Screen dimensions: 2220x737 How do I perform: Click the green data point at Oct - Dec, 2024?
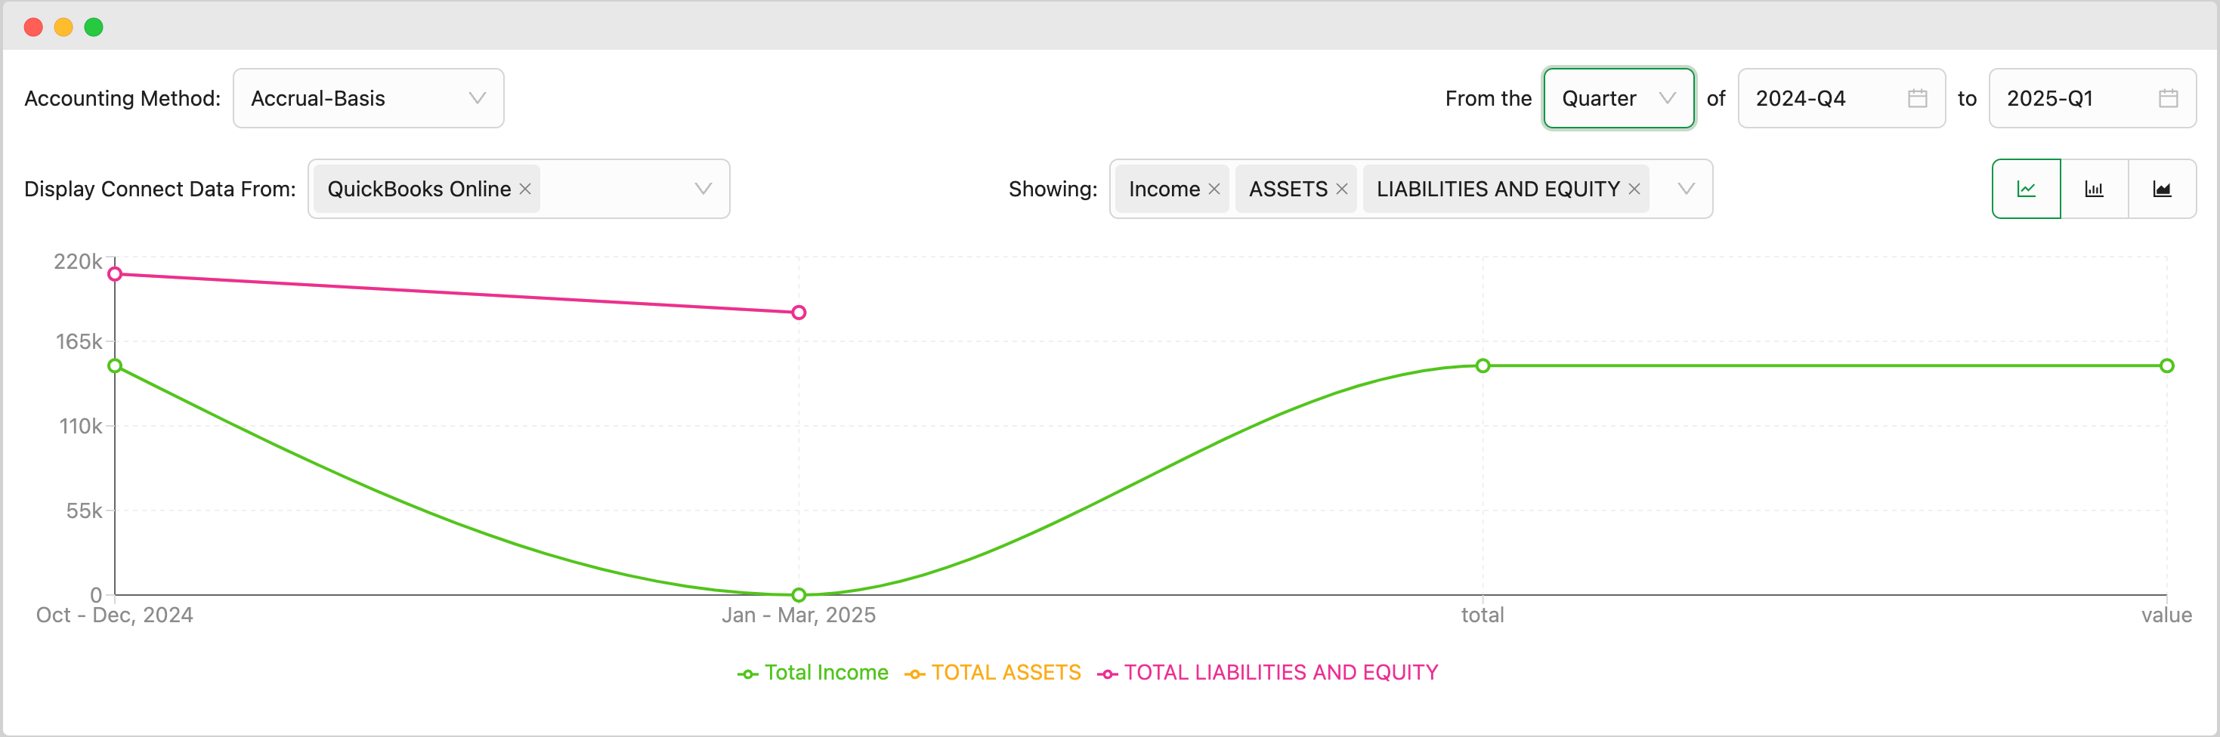(x=115, y=366)
